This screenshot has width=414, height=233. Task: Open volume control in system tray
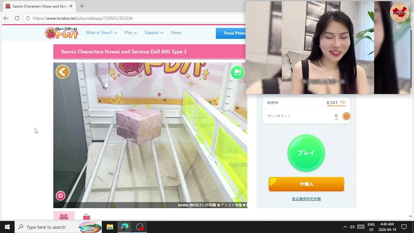(x=352, y=227)
